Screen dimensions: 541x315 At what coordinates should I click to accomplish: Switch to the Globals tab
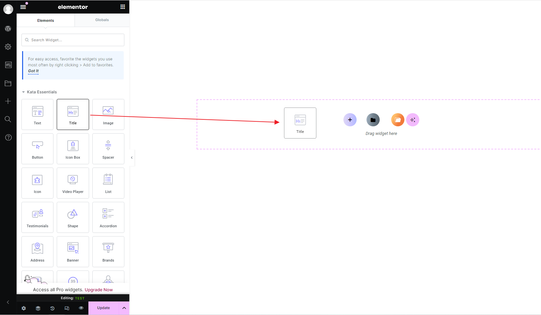(102, 20)
